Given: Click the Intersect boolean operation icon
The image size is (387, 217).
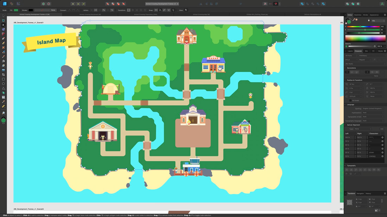Looking at the screenshot, I should tap(313, 4).
